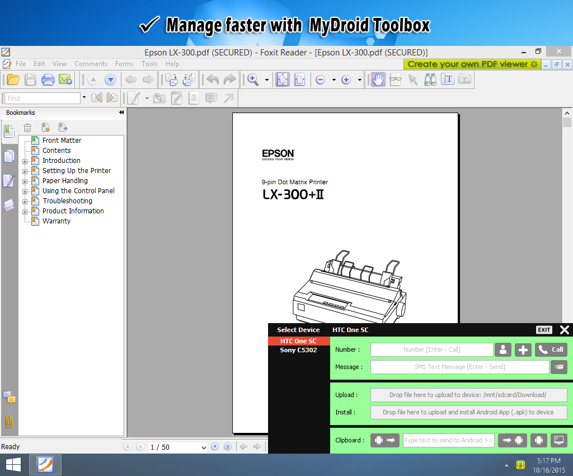573x476 pixels.
Task: Click the send SMS envelope icon
Action: click(x=558, y=367)
